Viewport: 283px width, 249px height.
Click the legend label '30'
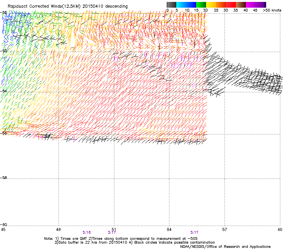[x=226, y=10]
